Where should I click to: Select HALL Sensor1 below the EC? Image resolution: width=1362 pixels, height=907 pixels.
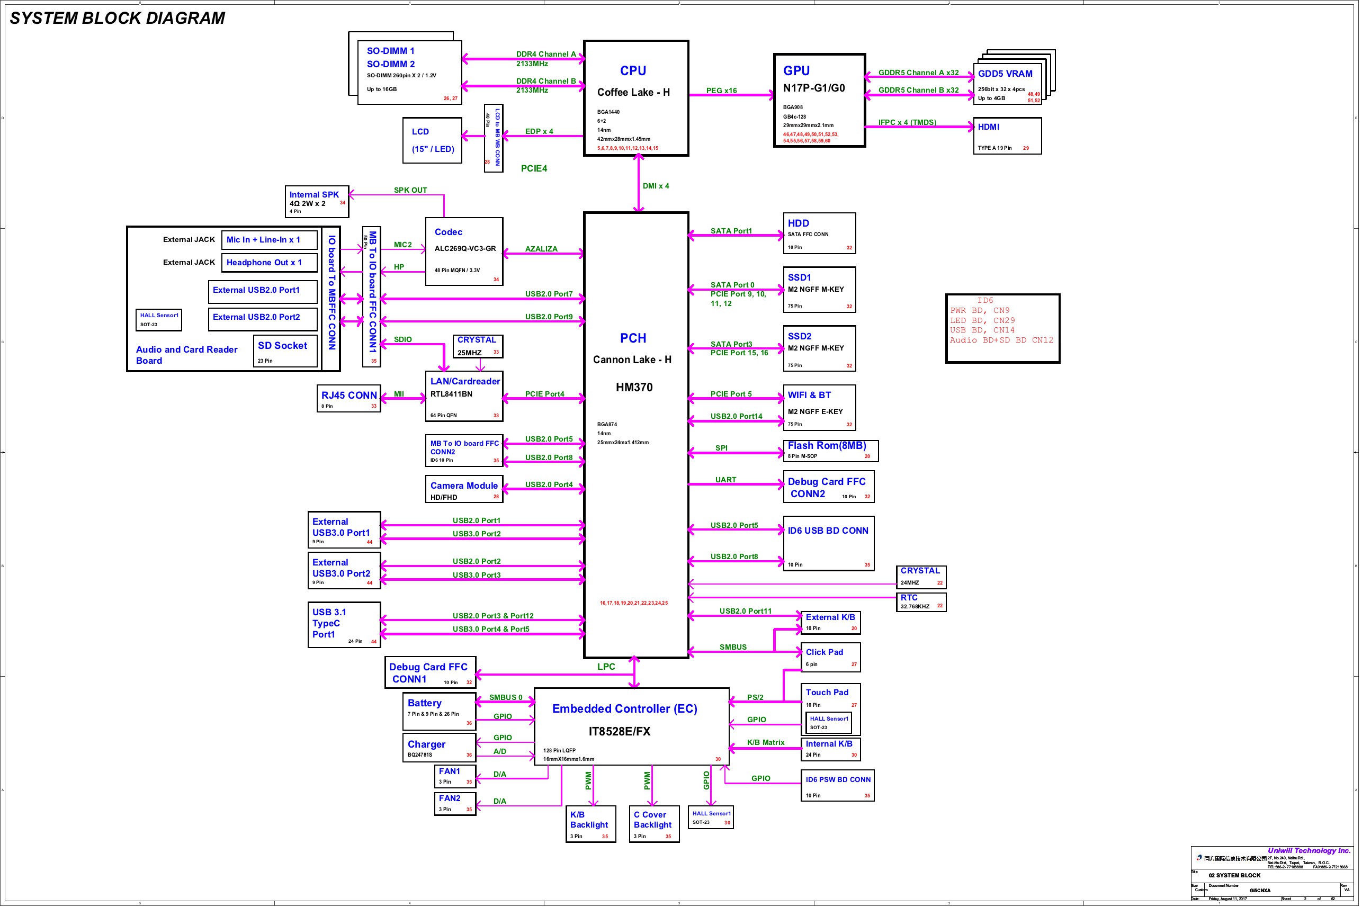click(x=711, y=817)
